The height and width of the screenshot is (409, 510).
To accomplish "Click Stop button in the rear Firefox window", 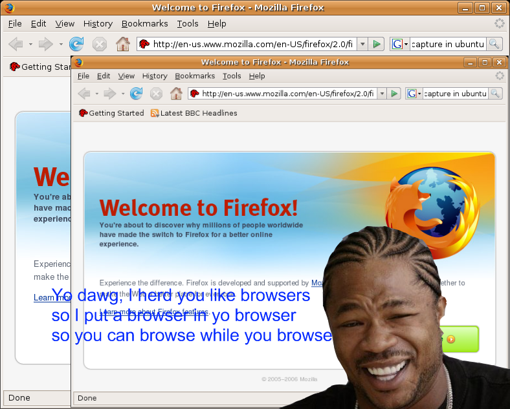I will [100, 44].
